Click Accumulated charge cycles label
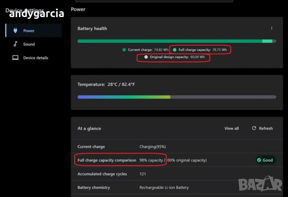Screen dimensions: 288x197 click(x=102, y=174)
